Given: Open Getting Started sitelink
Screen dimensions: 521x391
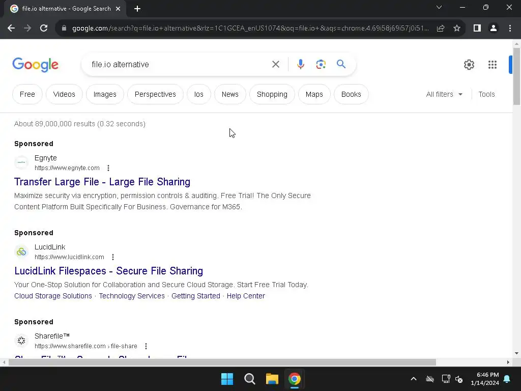Looking at the screenshot, I should tap(196, 296).
